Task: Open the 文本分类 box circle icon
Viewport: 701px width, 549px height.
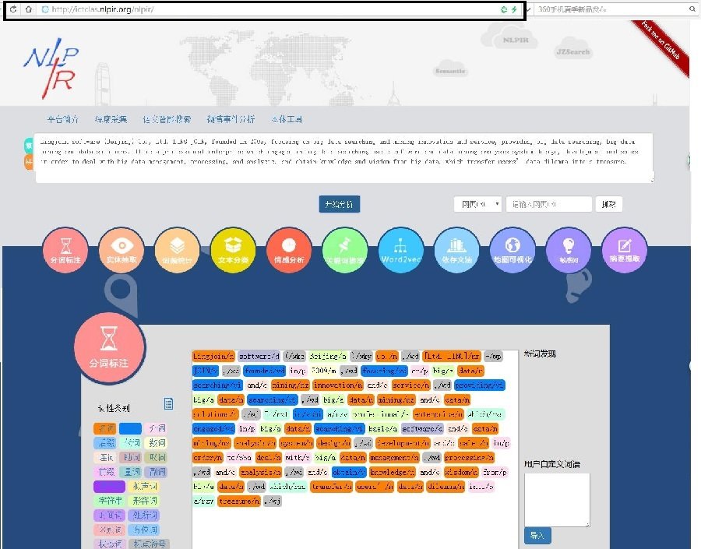Action: 233,250
